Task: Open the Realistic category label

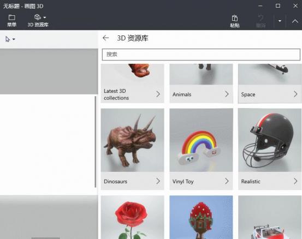Action: (x=251, y=181)
